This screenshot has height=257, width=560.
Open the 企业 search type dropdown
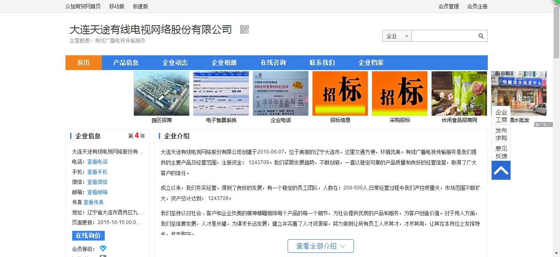coord(397,36)
